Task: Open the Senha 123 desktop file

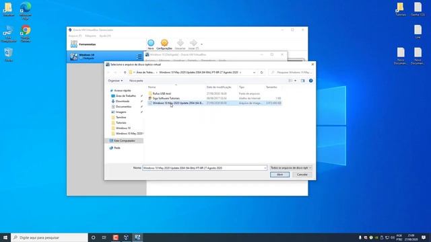Action: [418, 9]
